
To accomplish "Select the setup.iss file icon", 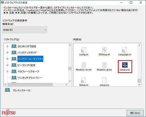I will pyautogui.click(x=104, y=80).
